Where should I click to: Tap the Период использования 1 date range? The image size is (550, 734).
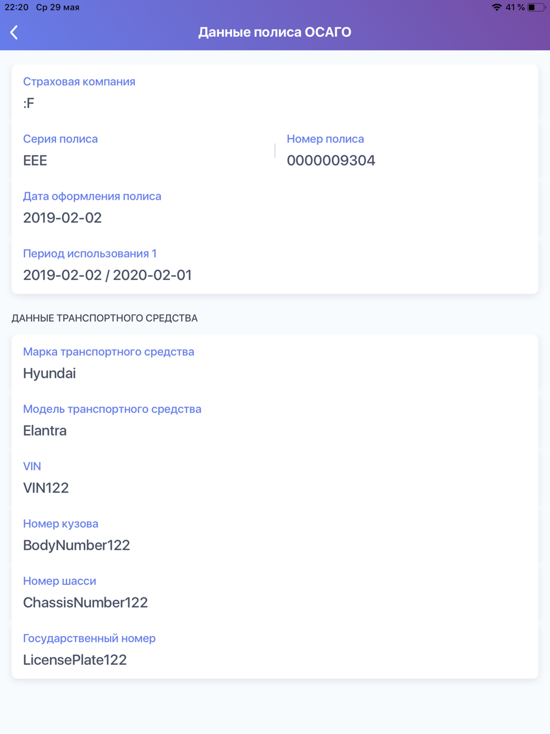pyautogui.click(x=107, y=275)
